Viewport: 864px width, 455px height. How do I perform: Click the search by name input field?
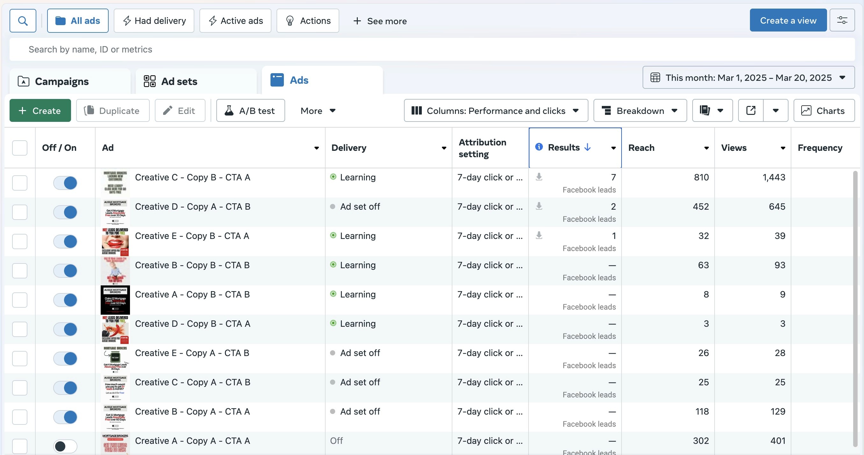click(431, 50)
